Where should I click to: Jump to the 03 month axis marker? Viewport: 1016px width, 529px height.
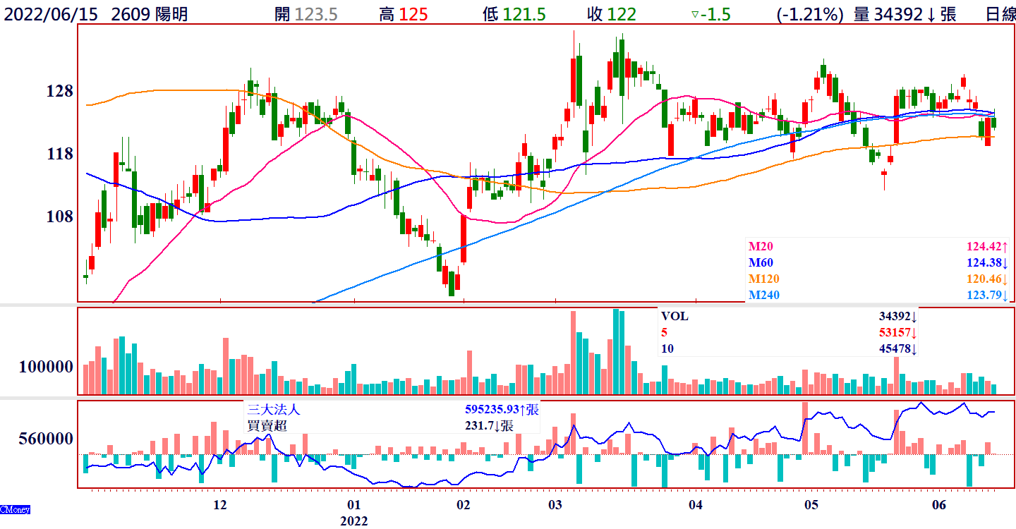tap(555, 505)
